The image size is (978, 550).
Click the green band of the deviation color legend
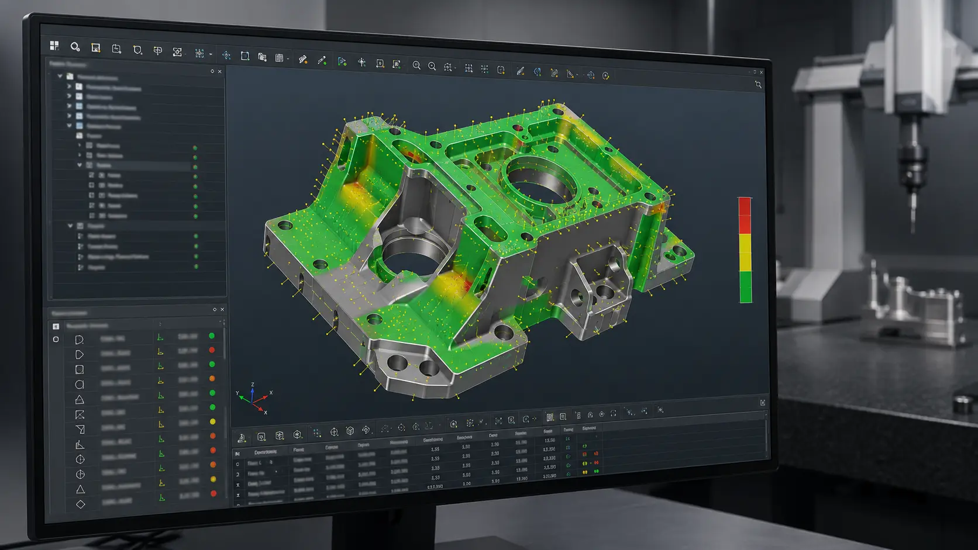point(746,287)
